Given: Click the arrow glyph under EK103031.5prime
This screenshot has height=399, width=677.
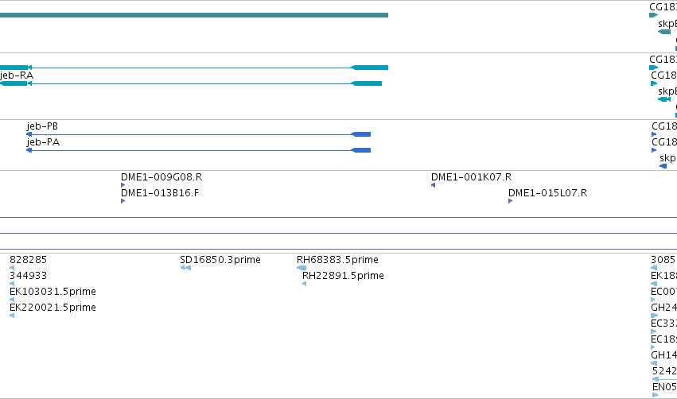Looking at the screenshot, I should pyautogui.click(x=12, y=300).
